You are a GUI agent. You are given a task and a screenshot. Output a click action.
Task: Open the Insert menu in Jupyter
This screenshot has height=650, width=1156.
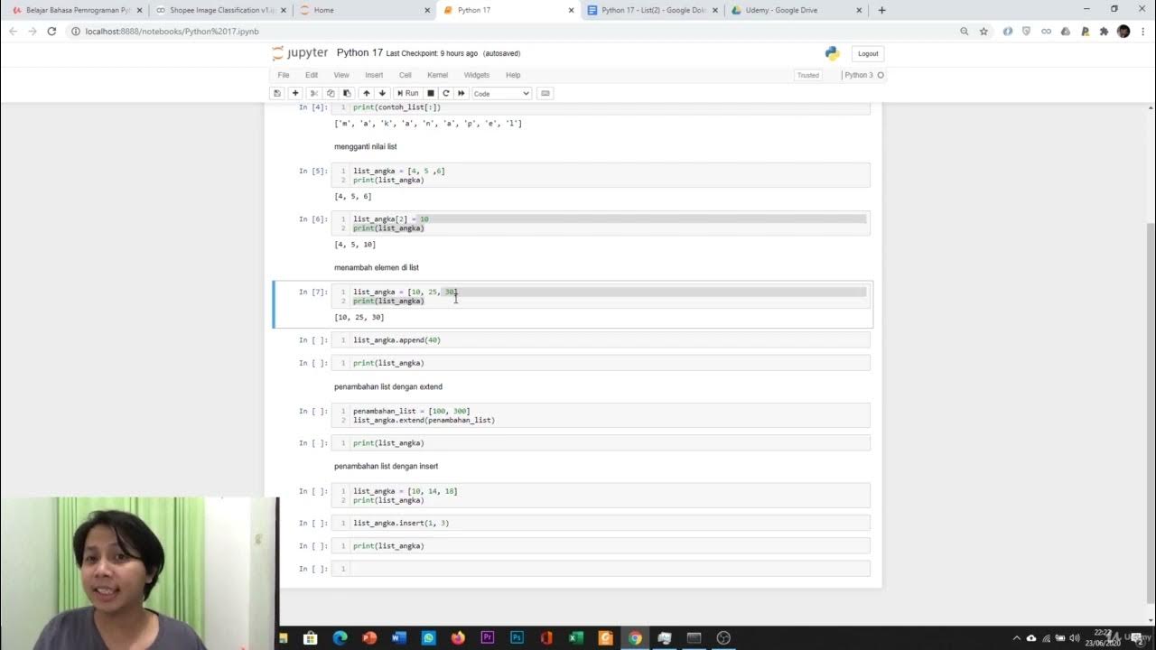(x=374, y=75)
